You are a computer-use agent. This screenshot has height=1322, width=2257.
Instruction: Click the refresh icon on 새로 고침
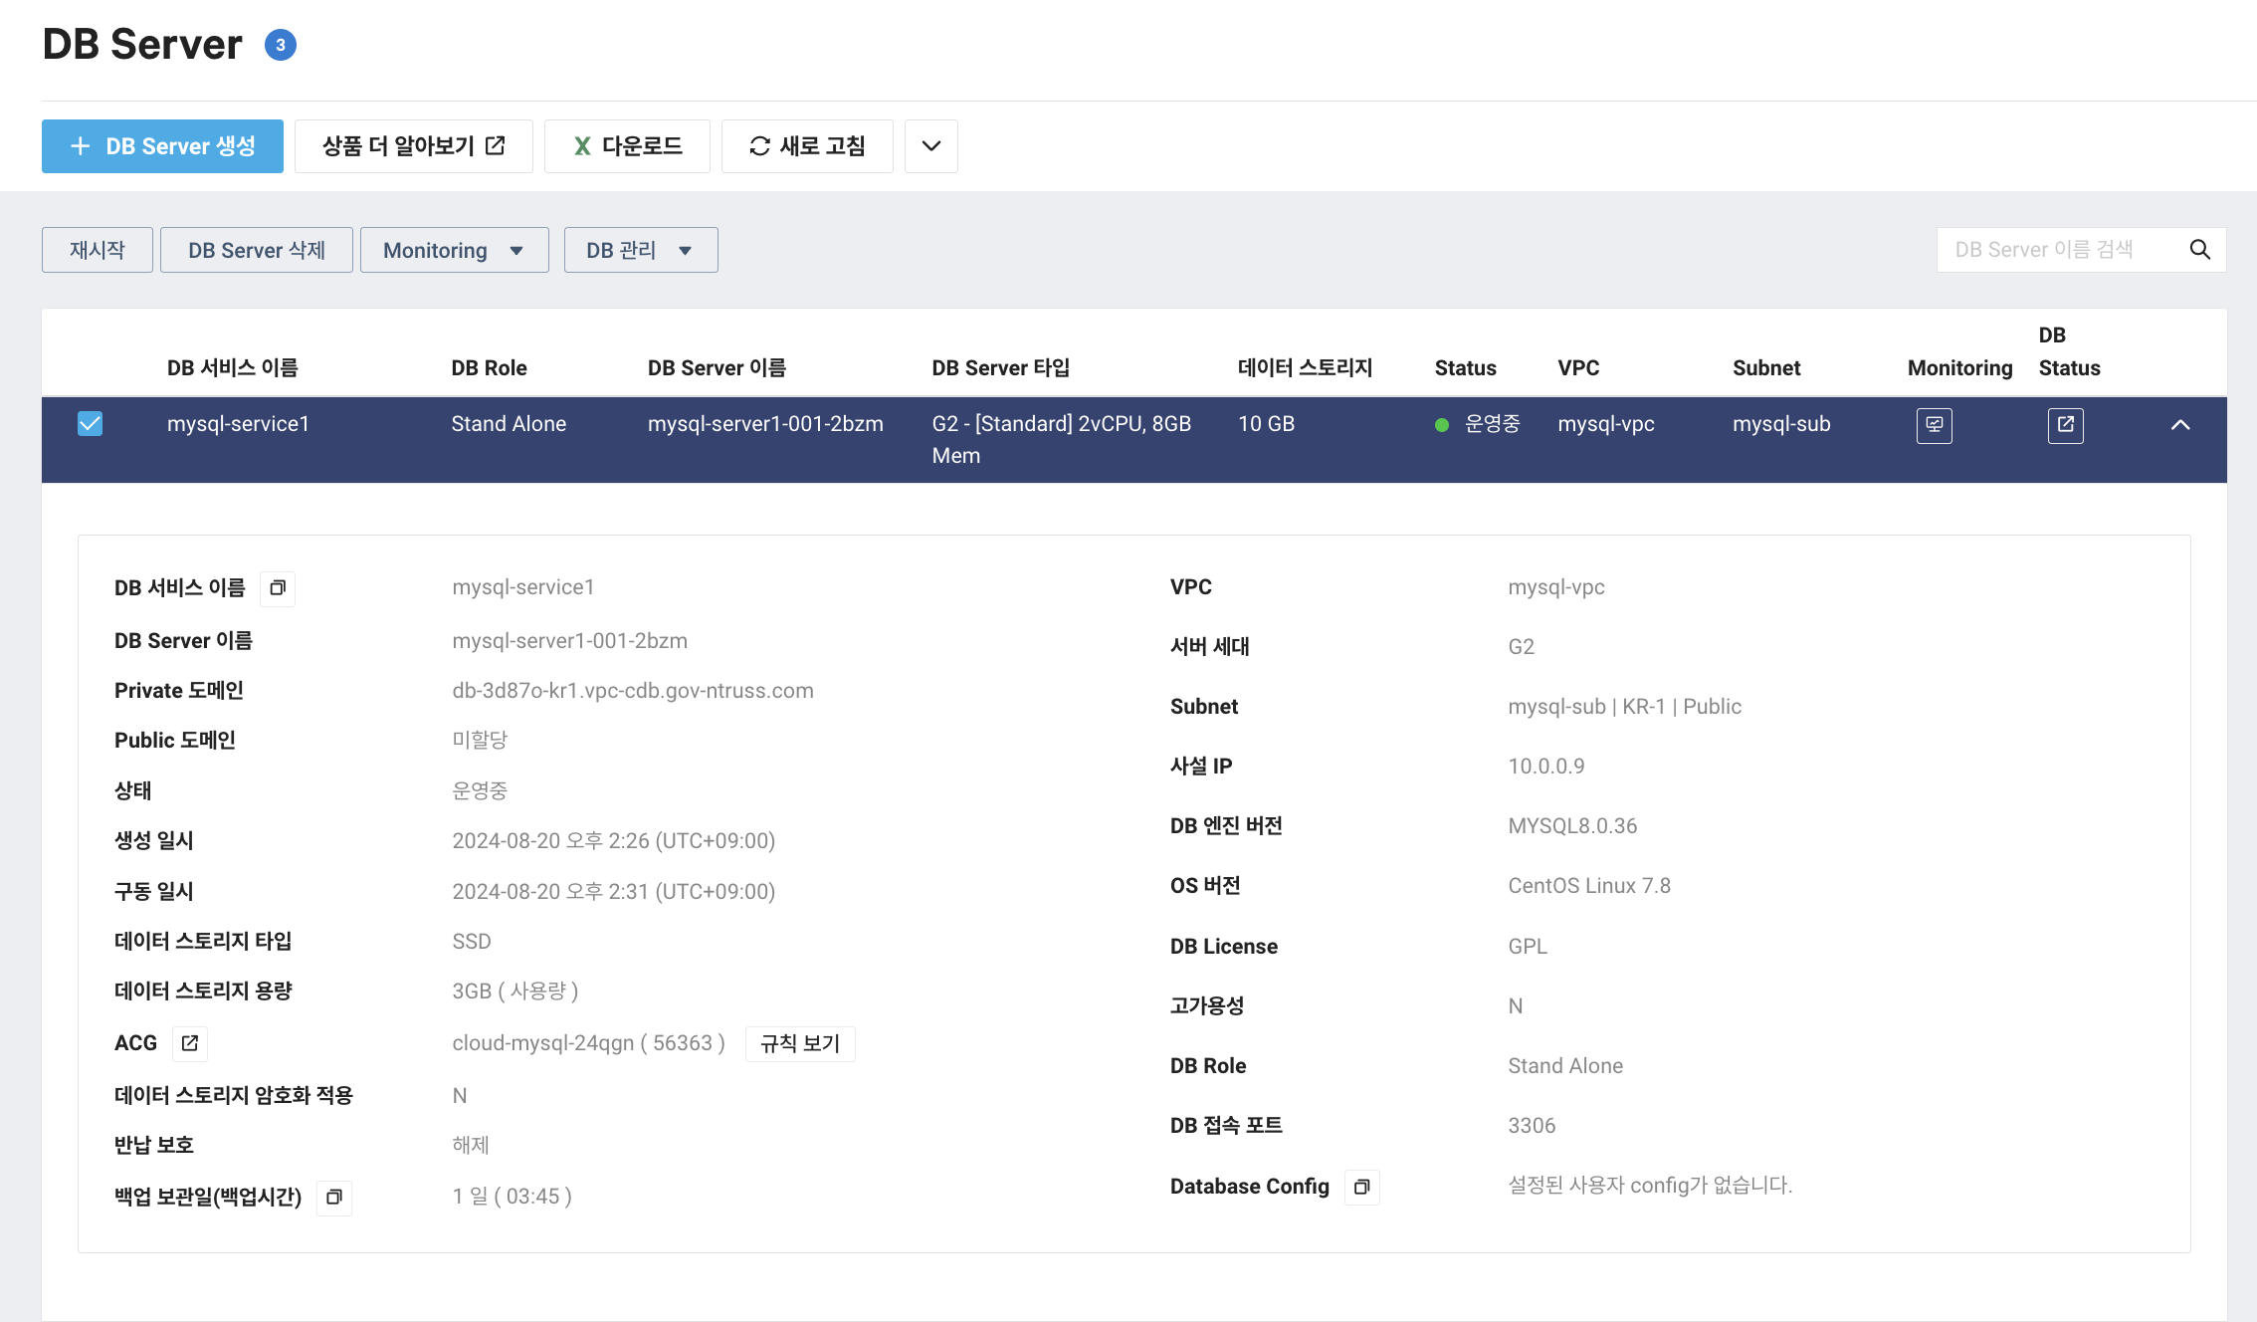tap(758, 145)
